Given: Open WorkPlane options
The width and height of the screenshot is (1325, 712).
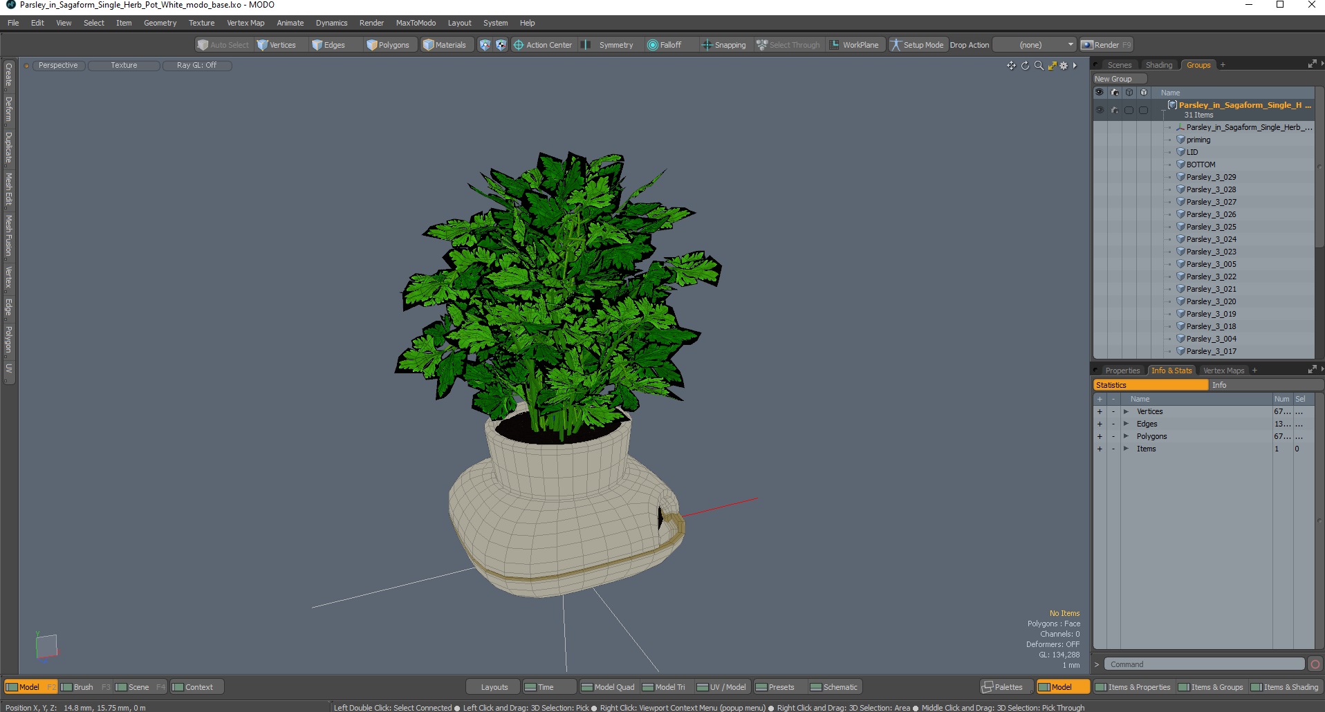Looking at the screenshot, I should coord(855,45).
